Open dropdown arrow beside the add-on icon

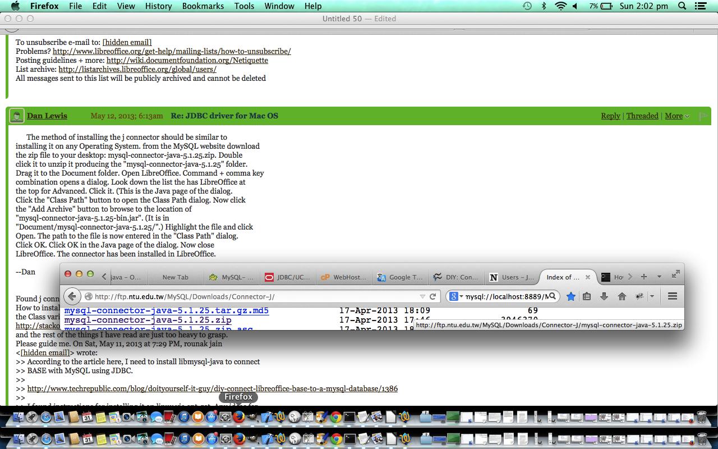tap(652, 296)
